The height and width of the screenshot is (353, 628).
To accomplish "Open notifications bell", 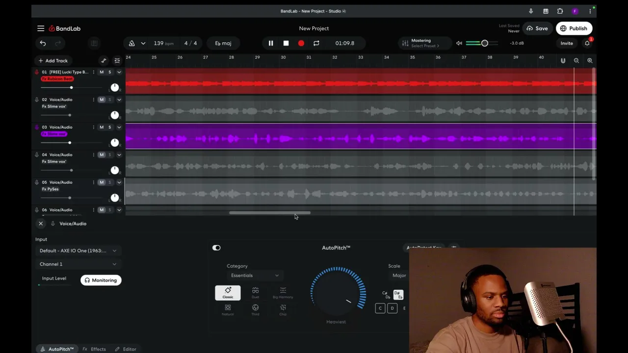I will coord(587,43).
